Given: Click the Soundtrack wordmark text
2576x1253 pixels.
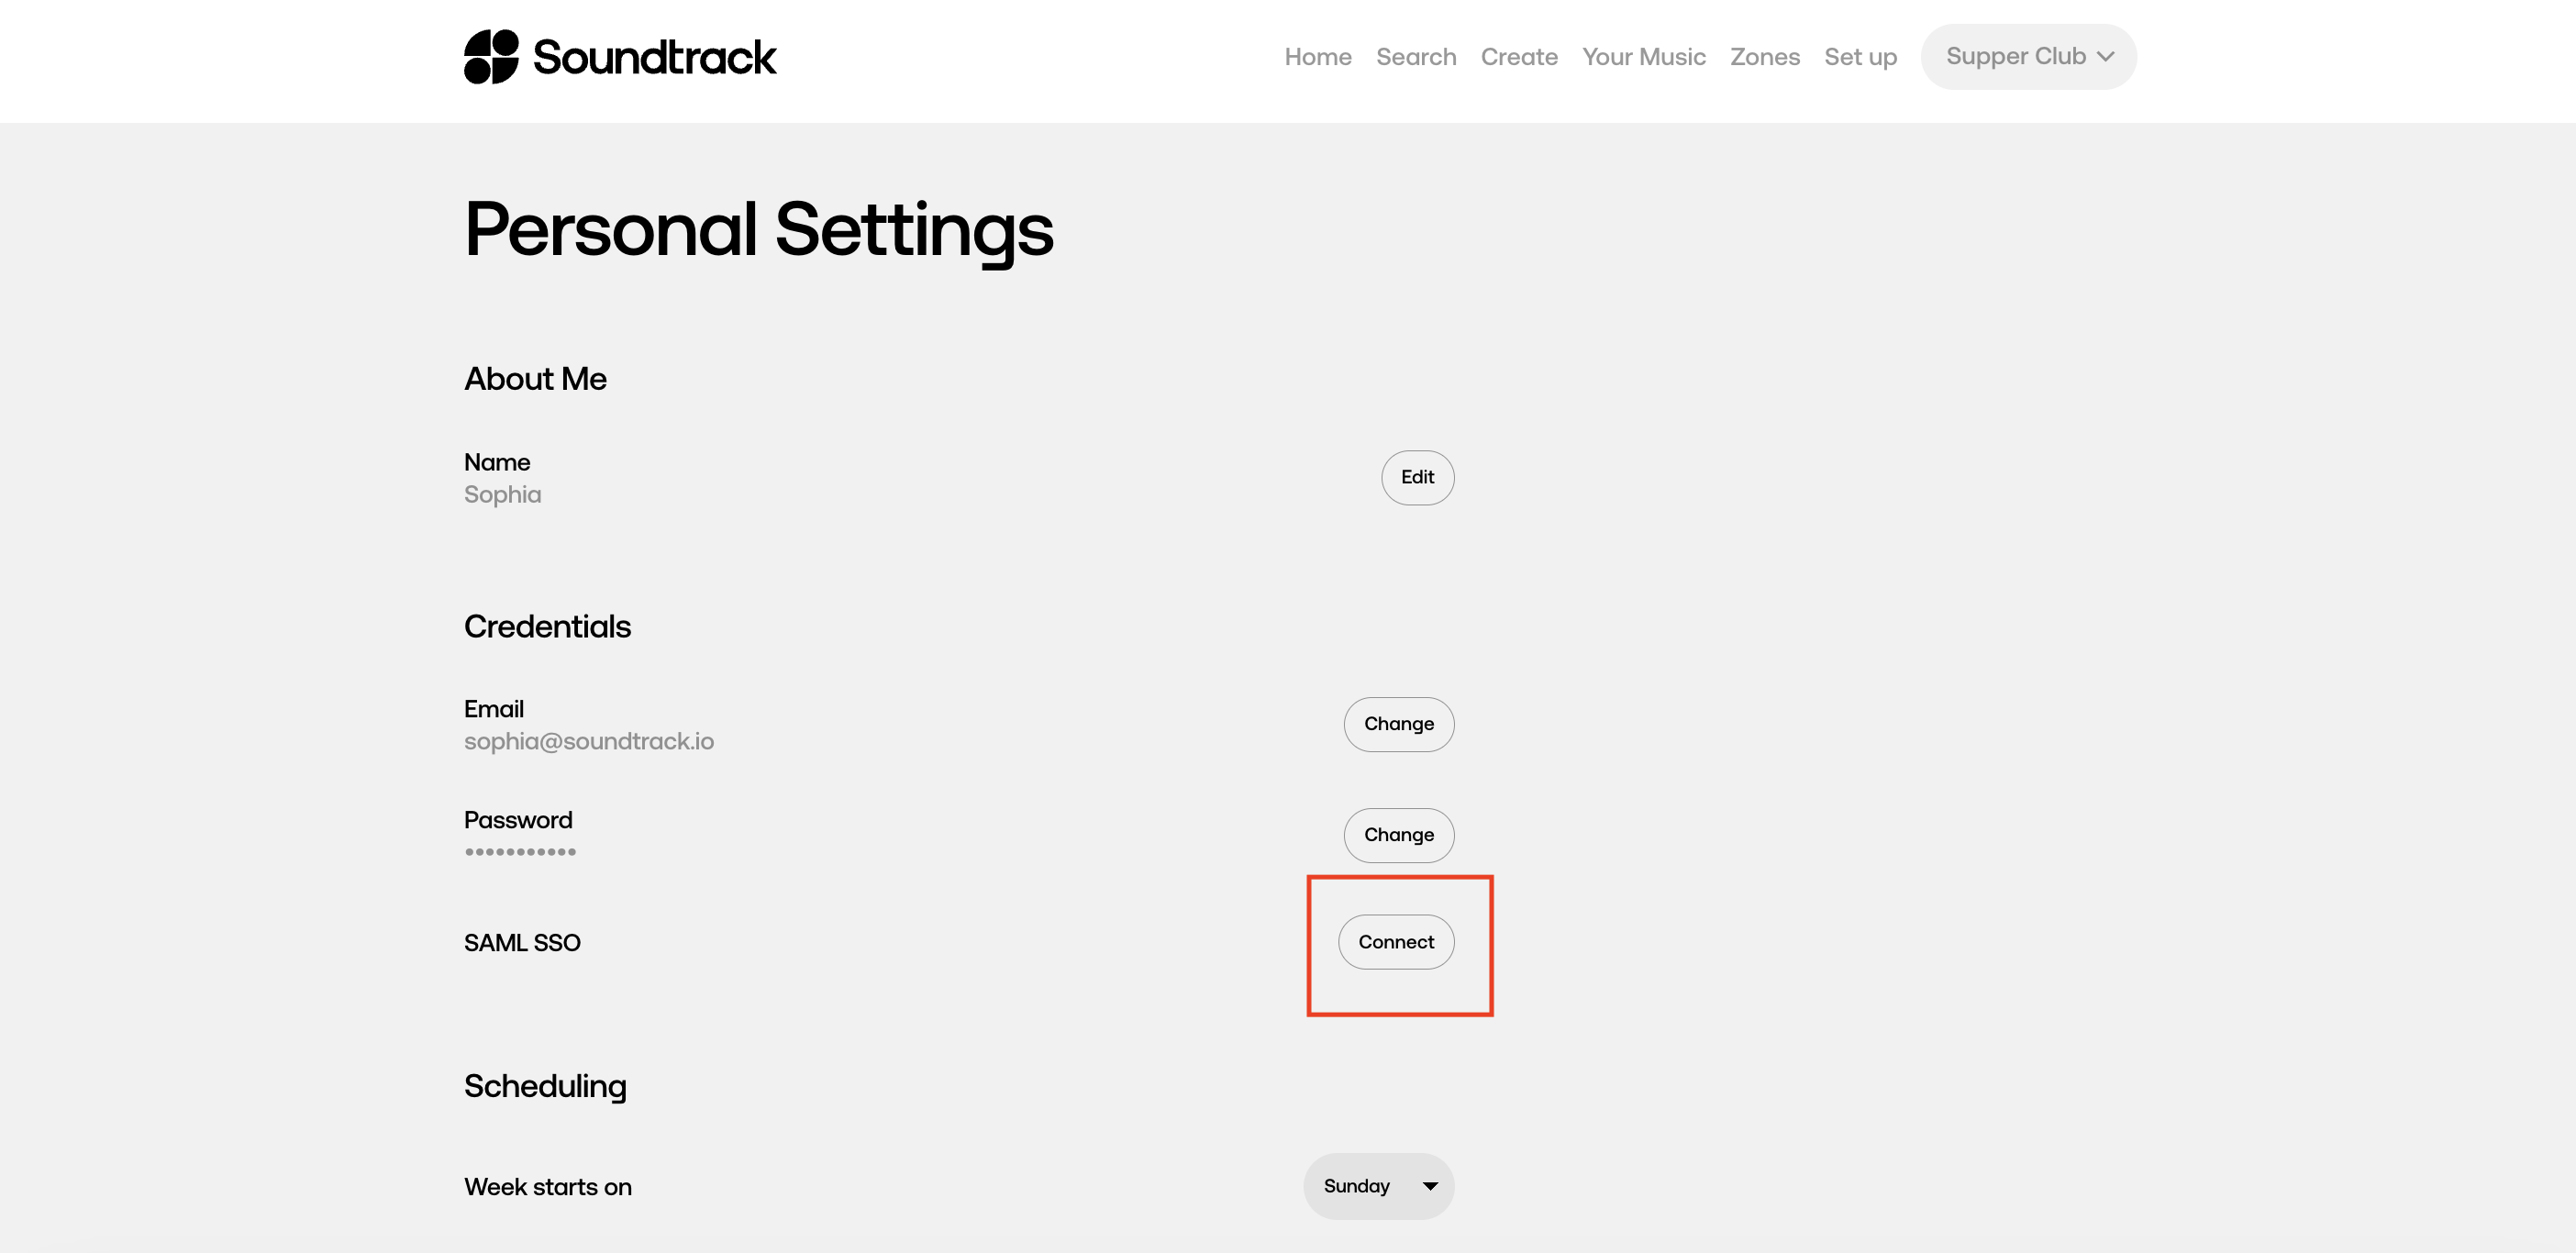Looking at the screenshot, I should [654, 57].
